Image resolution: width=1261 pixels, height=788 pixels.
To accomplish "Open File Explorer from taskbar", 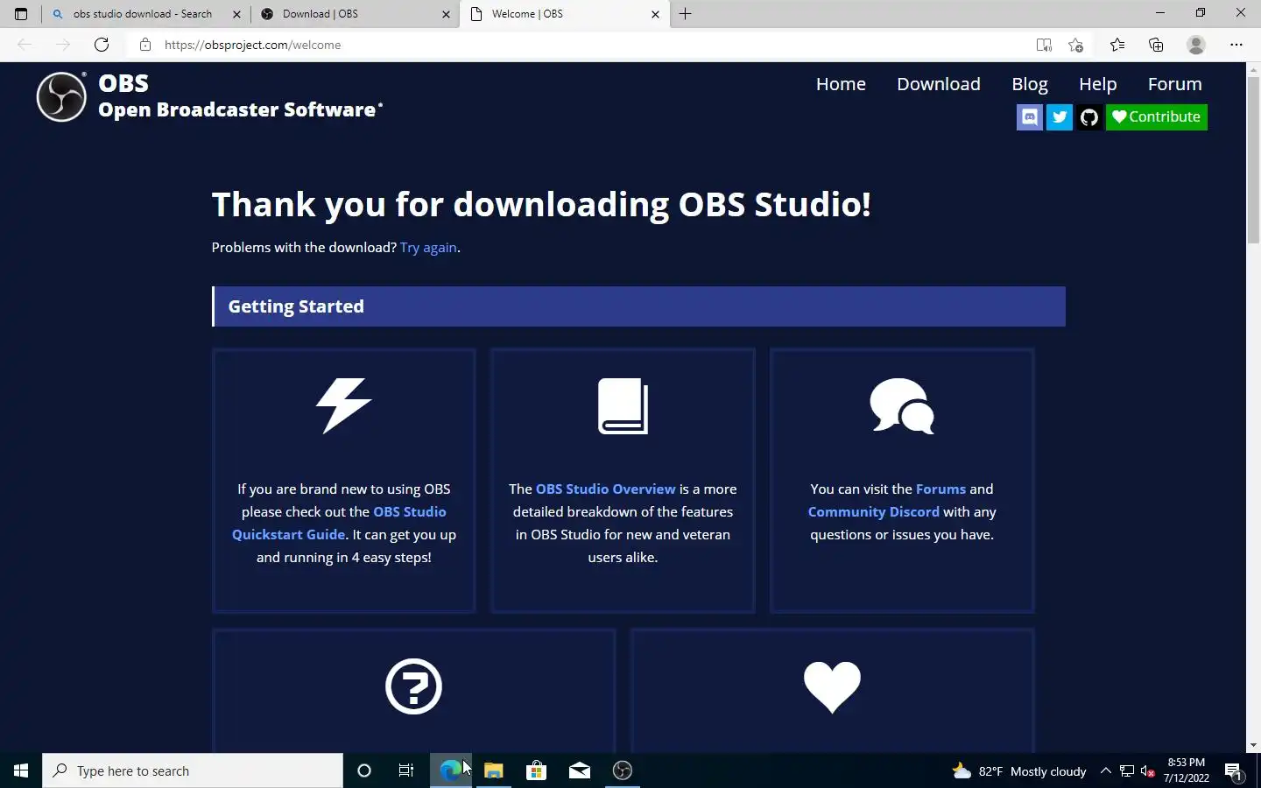I will (x=494, y=770).
